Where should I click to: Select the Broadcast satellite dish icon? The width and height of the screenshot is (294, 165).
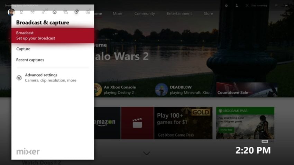76,12
